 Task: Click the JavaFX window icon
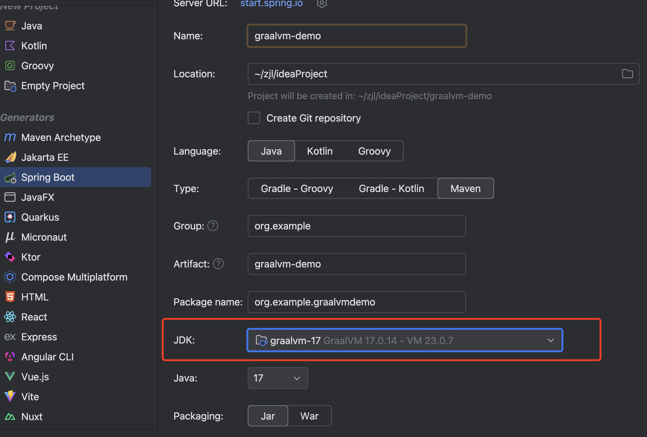[x=10, y=197]
